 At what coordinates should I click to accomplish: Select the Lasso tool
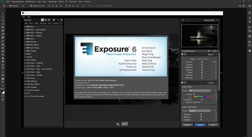[3, 21]
